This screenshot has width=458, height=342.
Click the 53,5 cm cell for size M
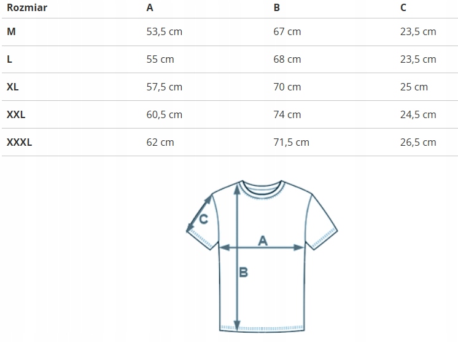click(x=164, y=31)
